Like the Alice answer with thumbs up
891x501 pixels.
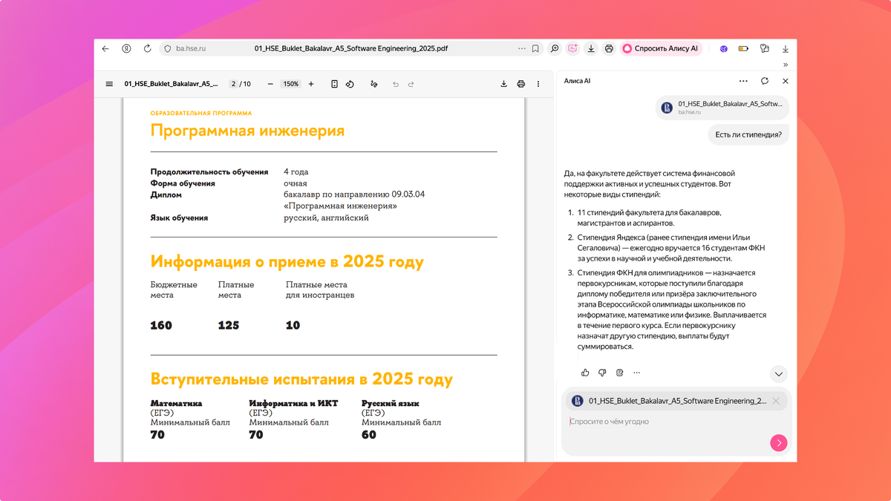585,373
